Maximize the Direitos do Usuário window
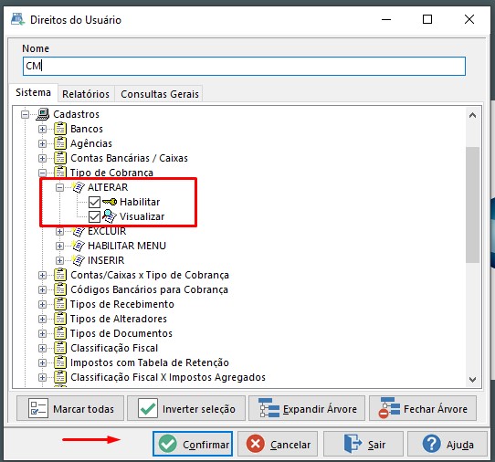The height and width of the screenshot is (462, 495). click(427, 19)
